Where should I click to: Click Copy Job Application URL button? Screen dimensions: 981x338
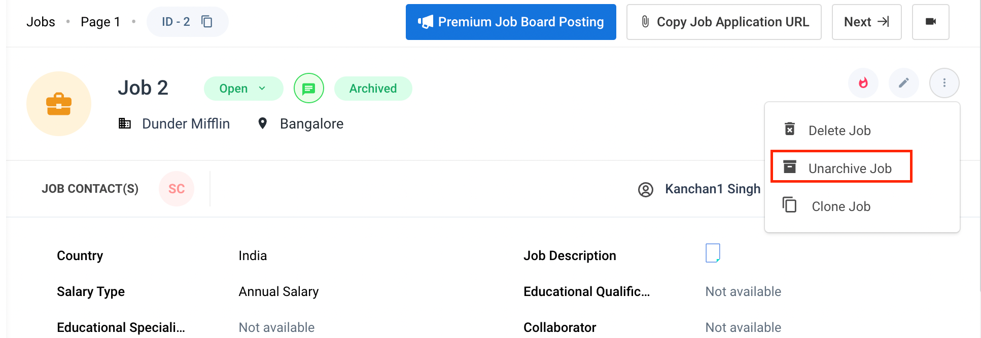point(724,22)
